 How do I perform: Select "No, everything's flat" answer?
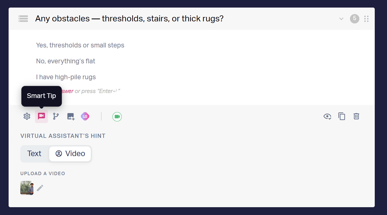pyautogui.click(x=65, y=61)
